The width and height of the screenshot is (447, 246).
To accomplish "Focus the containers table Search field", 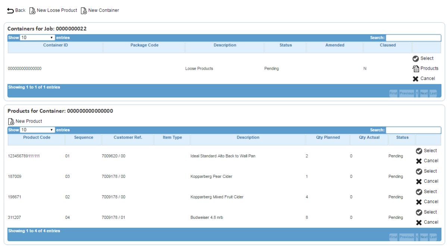I will (x=413, y=38).
